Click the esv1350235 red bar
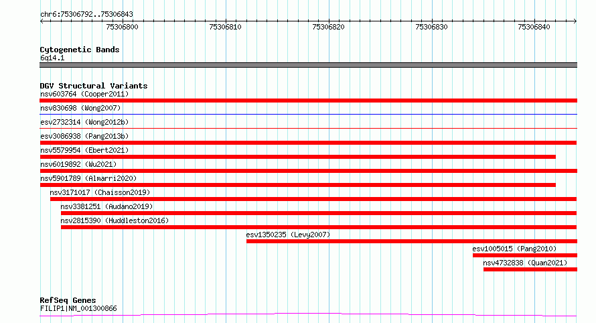The width and height of the screenshot is (596, 323). pos(412,241)
